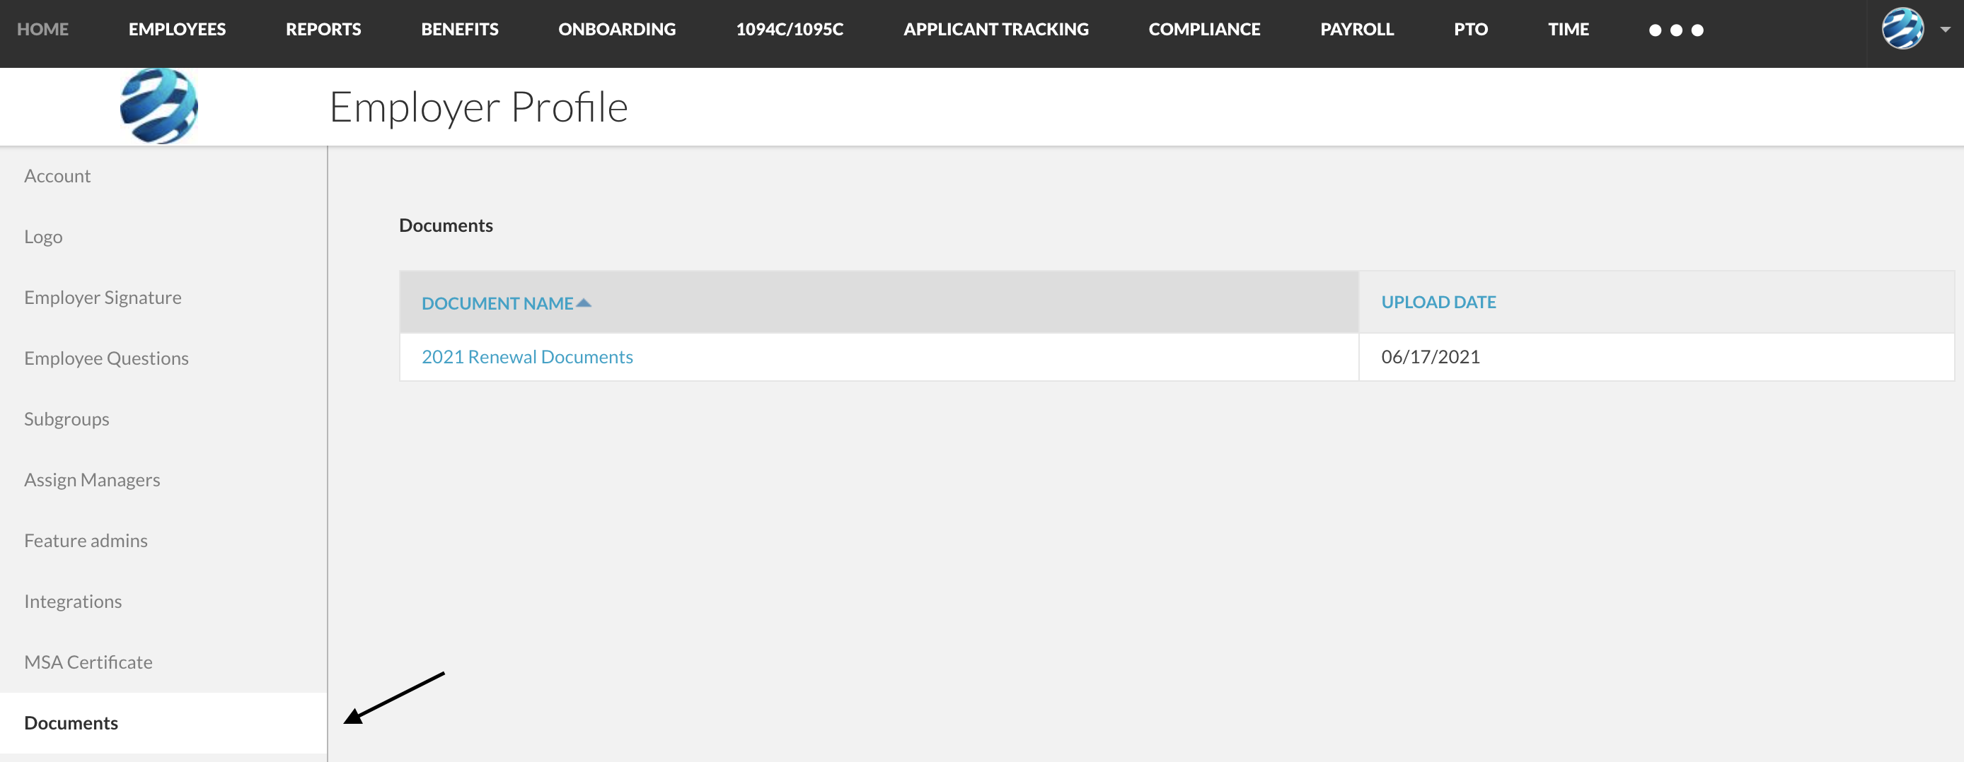The width and height of the screenshot is (1964, 762).
Task: Open the PAYROLL menu
Action: click(x=1357, y=29)
